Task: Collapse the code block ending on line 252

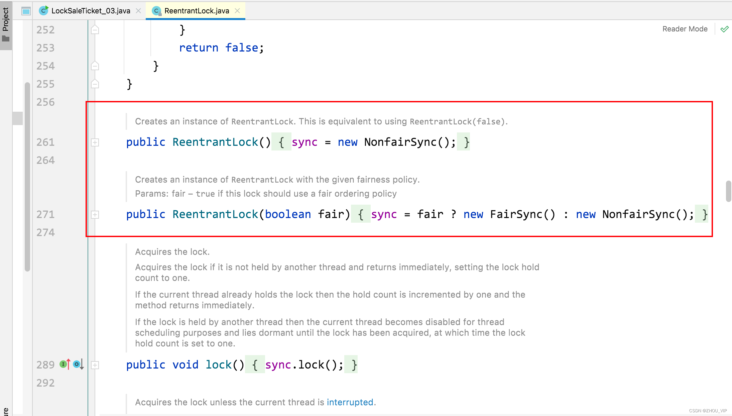Action: [95, 30]
